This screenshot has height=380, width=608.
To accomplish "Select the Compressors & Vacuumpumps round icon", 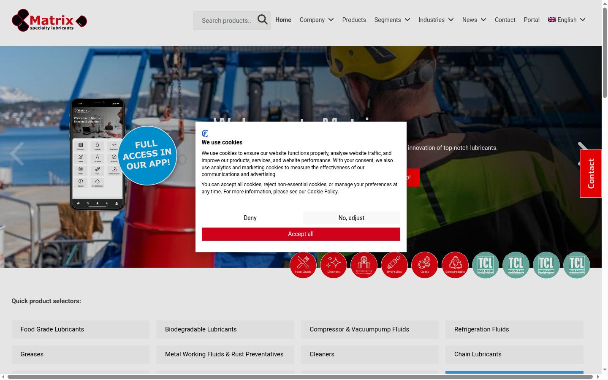I will (x=364, y=265).
